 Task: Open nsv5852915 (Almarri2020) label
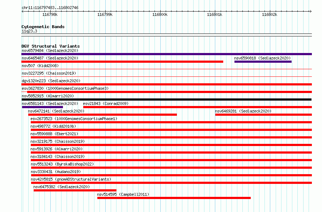[48, 96]
